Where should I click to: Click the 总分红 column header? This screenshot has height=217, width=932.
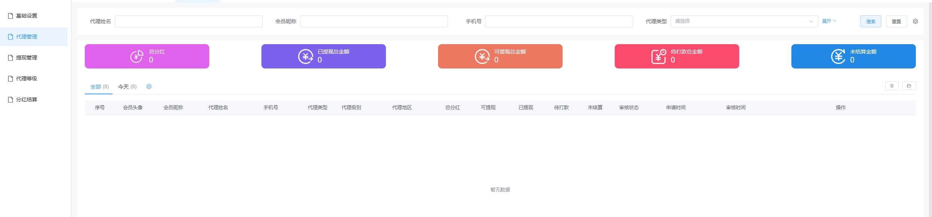[453, 107]
